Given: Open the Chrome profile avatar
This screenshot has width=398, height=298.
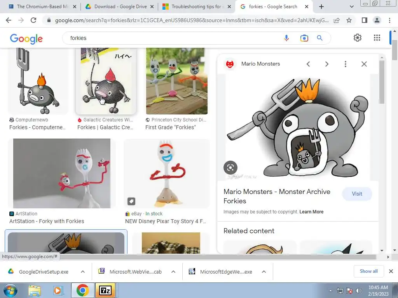Looking at the screenshot, I should tap(377, 20).
